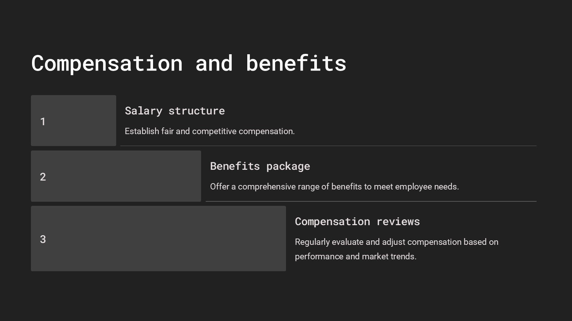Click the word "Compensation" in the title

pyautogui.click(x=107, y=63)
